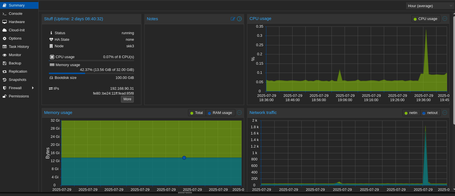Viewport: 455px width, 196px height.
Task: Click the highlighted data point on memory chart
Action: click(x=184, y=158)
